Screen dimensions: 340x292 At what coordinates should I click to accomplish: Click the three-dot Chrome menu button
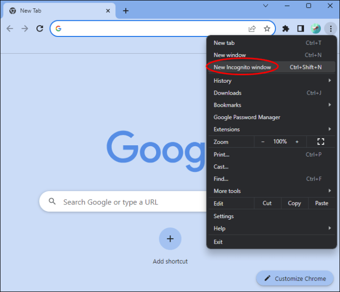click(331, 29)
